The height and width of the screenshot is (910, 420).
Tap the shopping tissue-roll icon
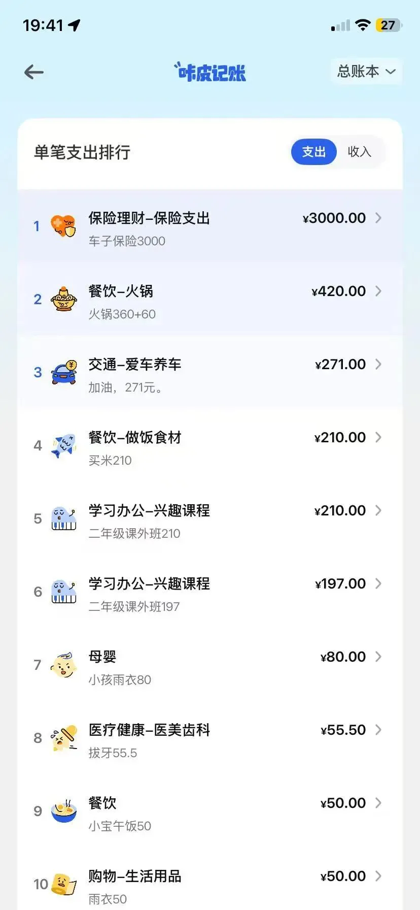click(x=63, y=884)
